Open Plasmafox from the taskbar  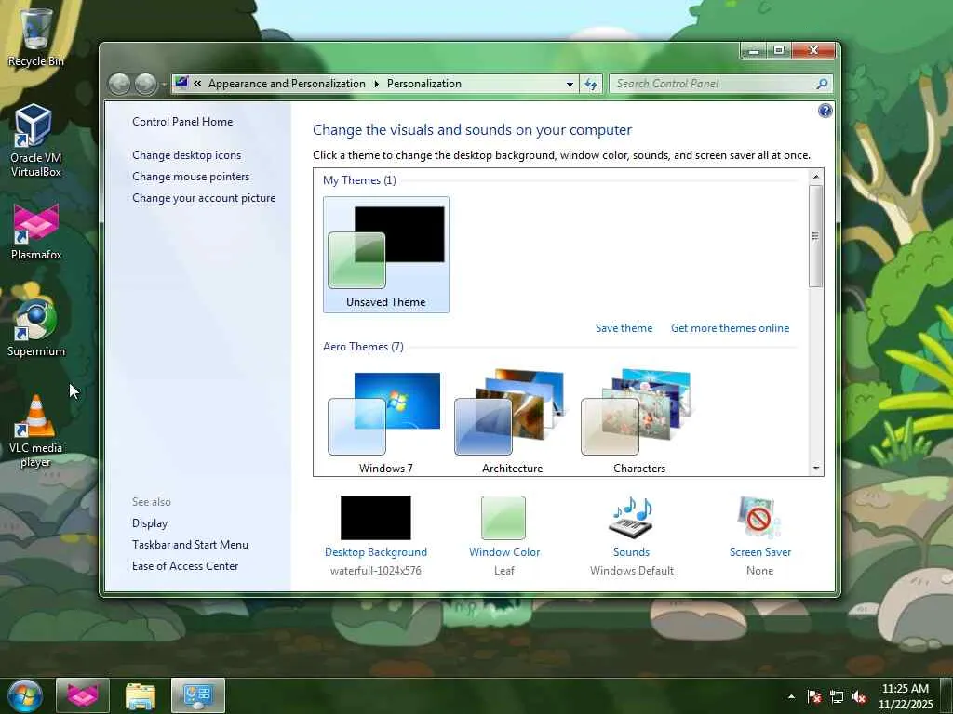coord(83,695)
